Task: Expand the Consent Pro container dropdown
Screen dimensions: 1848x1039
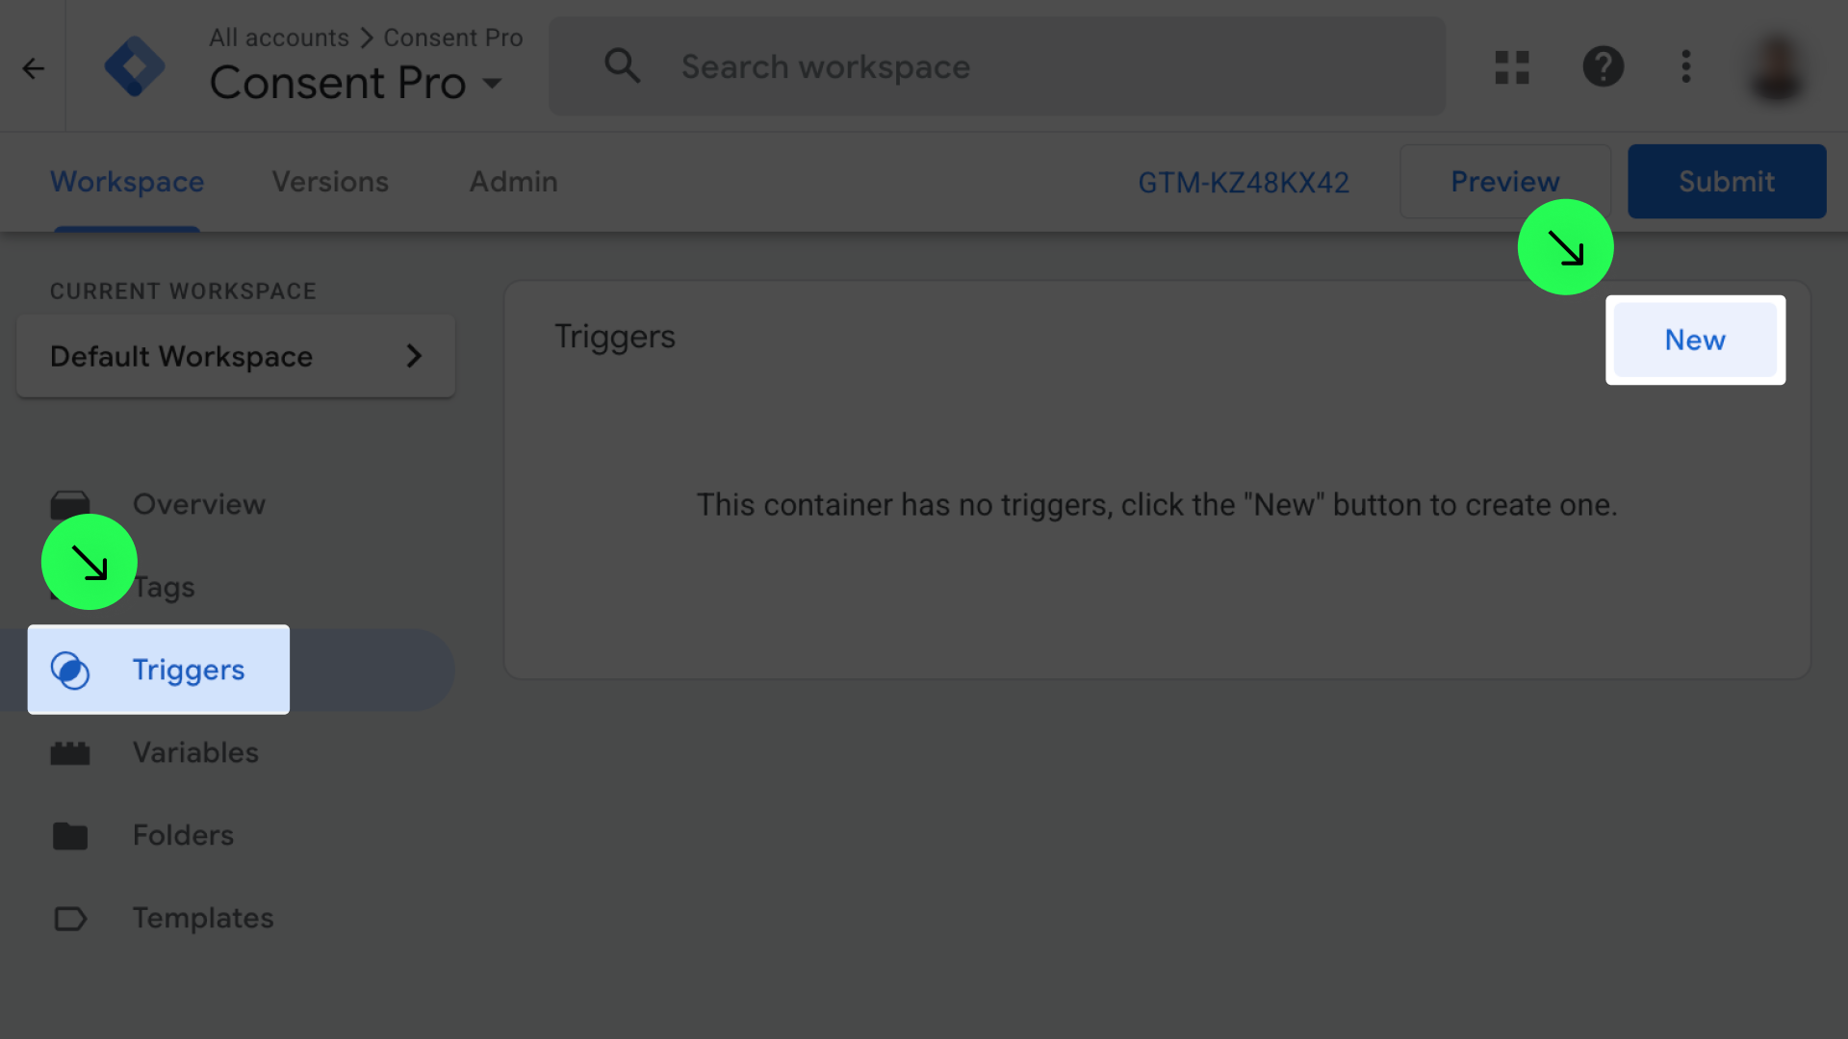Action: click(x=493, y=84)
